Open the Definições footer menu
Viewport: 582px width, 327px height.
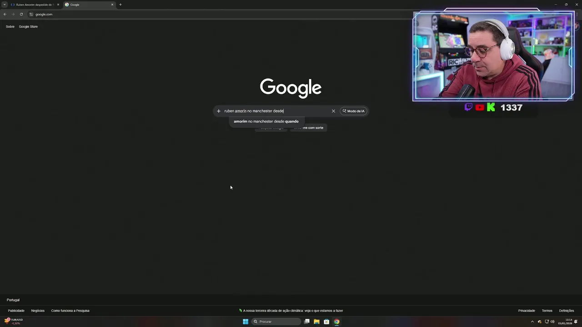pyautogui.click(x=567, y=311)
